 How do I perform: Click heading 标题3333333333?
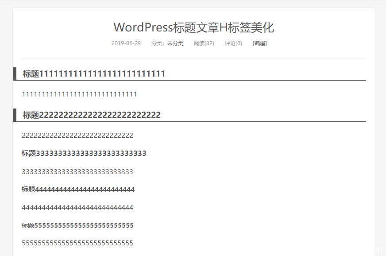coord(84,153)
